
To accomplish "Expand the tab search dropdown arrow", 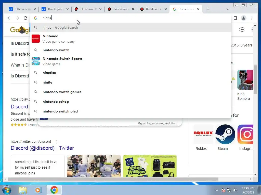I will 228,9.
